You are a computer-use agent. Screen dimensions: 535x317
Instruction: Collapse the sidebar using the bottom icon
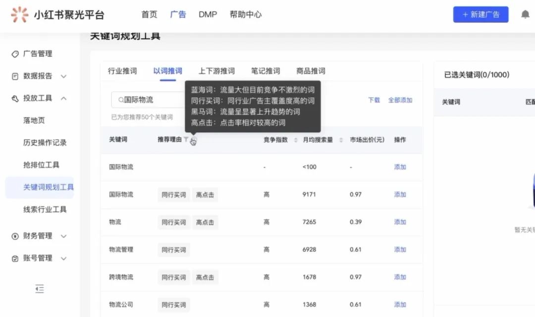pos(40,288)
